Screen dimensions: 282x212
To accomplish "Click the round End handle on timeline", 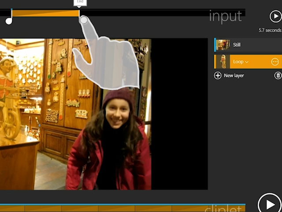I will (84, 20).
